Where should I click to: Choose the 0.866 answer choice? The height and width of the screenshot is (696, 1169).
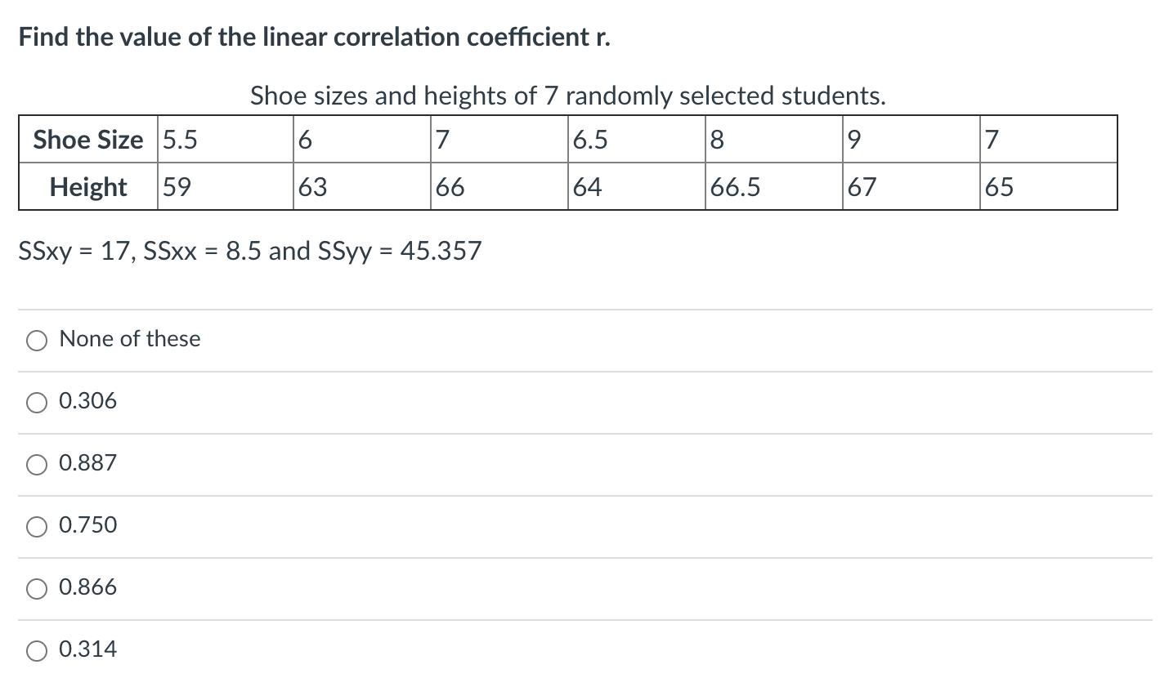[36, 587]
